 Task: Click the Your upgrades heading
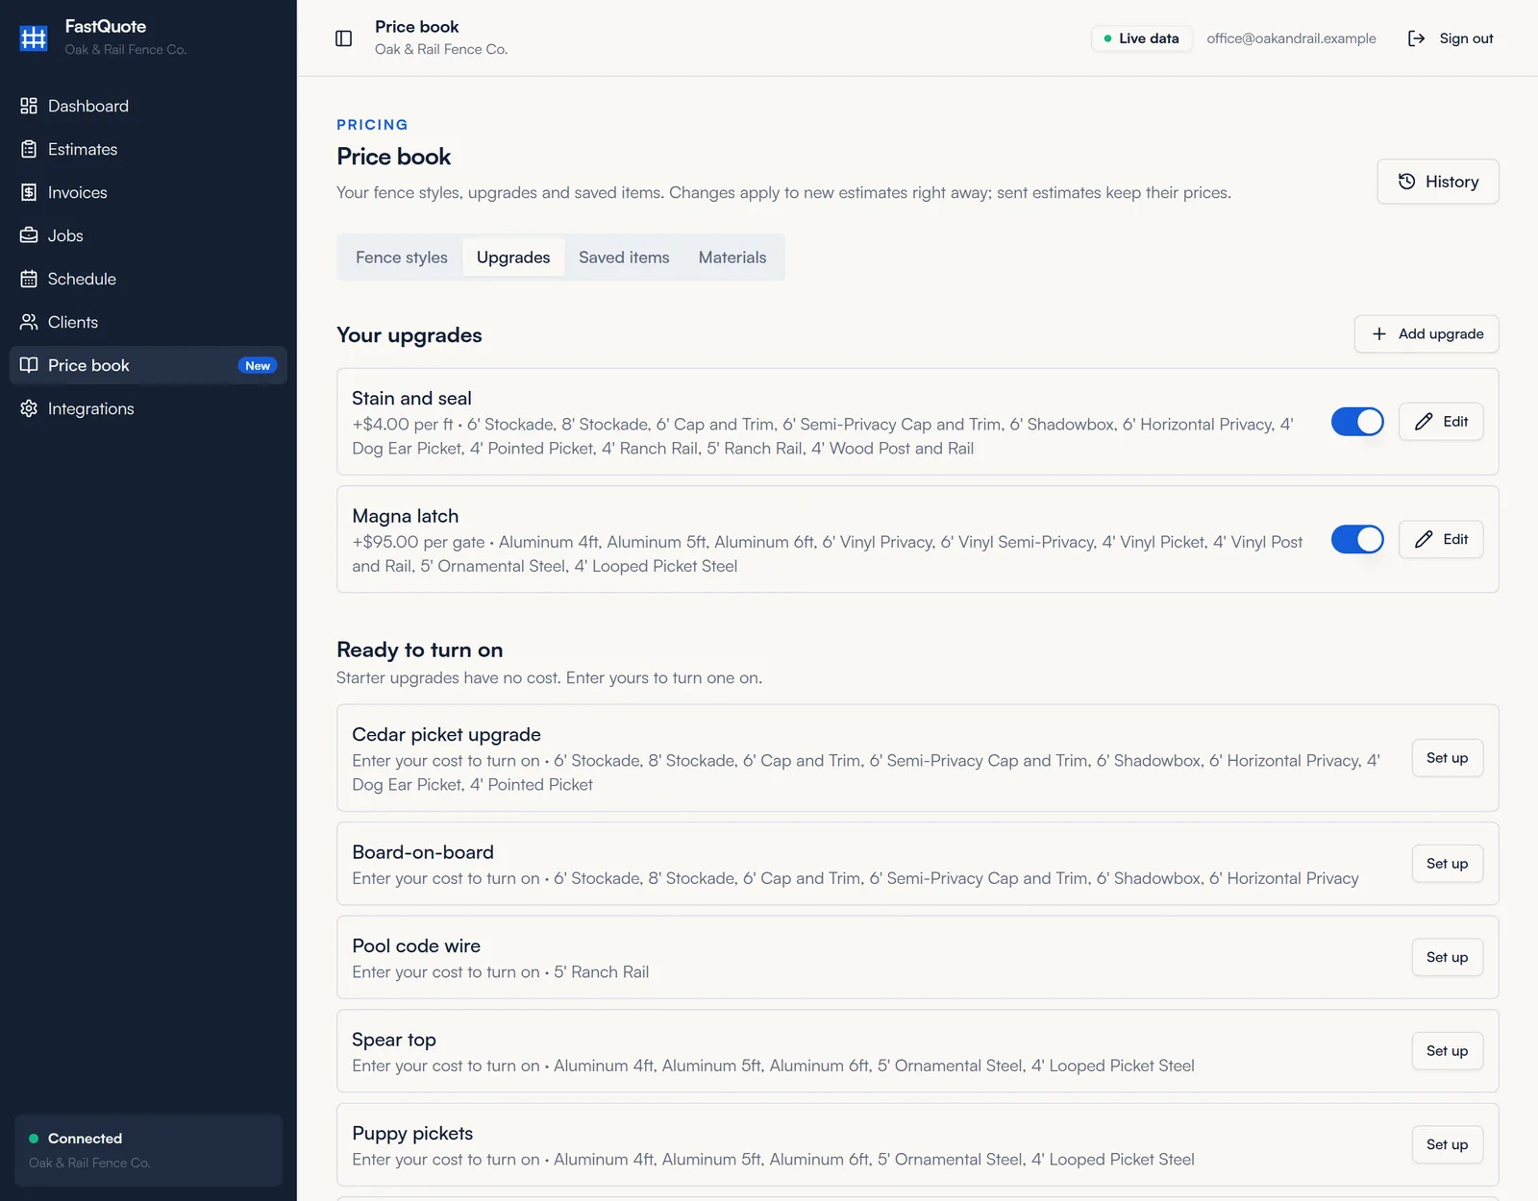click(x=409, y=335)
